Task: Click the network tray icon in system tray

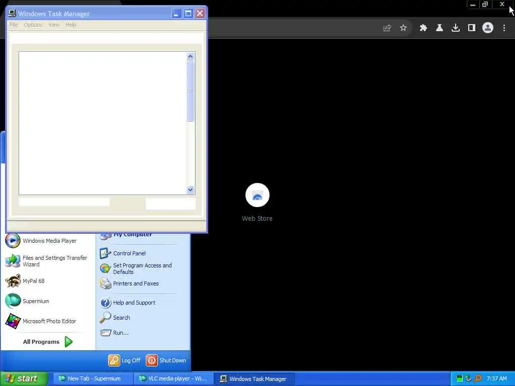Action: 469,378
